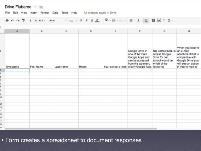
Task: Expand horizontal align dropdown arrow
Action: pyautogui.click(x=135, y=21)
